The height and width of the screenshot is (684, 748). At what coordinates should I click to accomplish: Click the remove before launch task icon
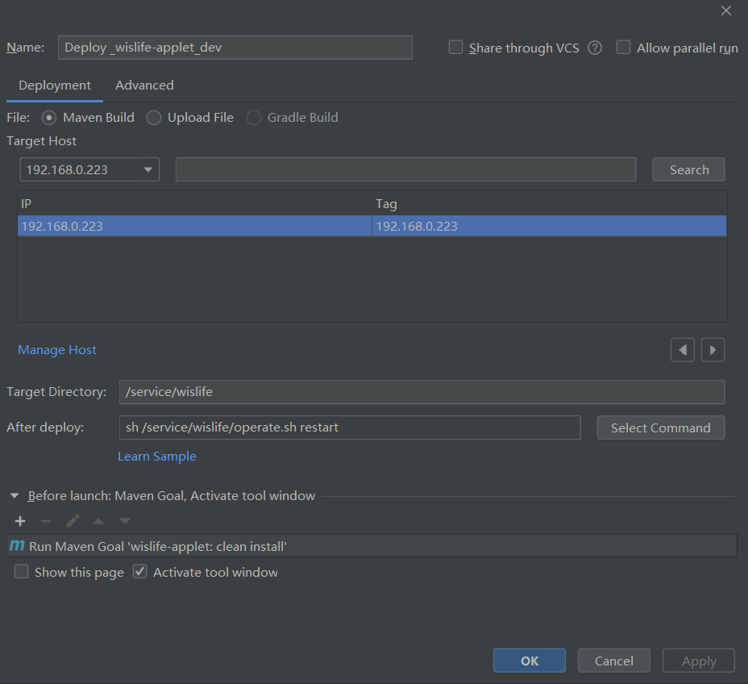(46, 521)
